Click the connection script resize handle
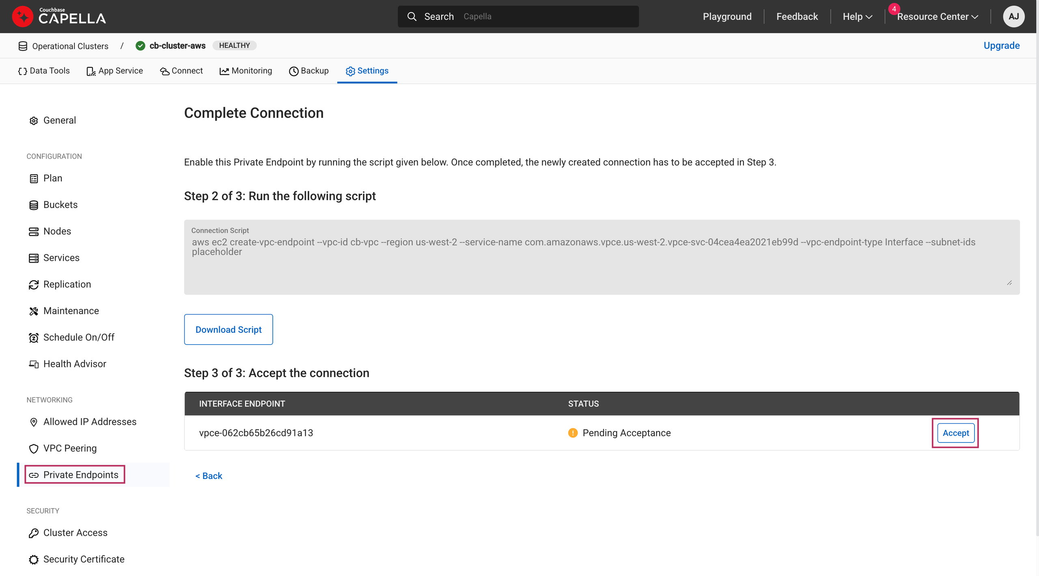Screen dimensions: 1039x576 pos(1009,283)
